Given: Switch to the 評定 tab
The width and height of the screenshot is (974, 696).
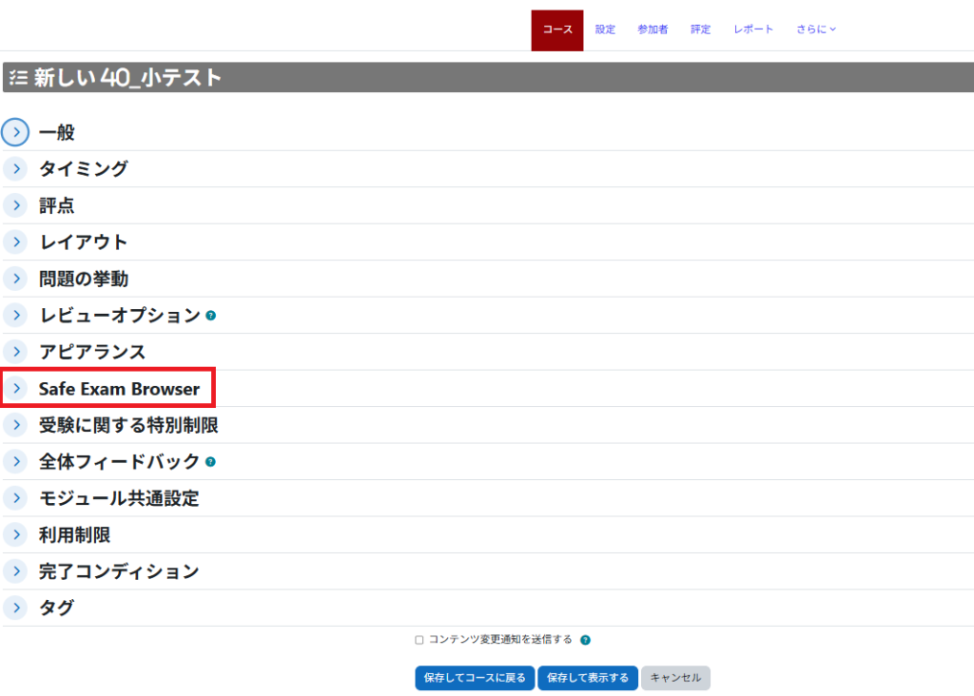Looking at the screenshot, I should [701, 29].
